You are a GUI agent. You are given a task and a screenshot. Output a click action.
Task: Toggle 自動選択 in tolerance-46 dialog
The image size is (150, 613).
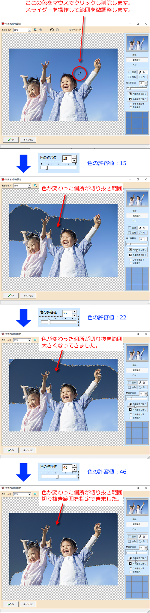pos(130,572)
